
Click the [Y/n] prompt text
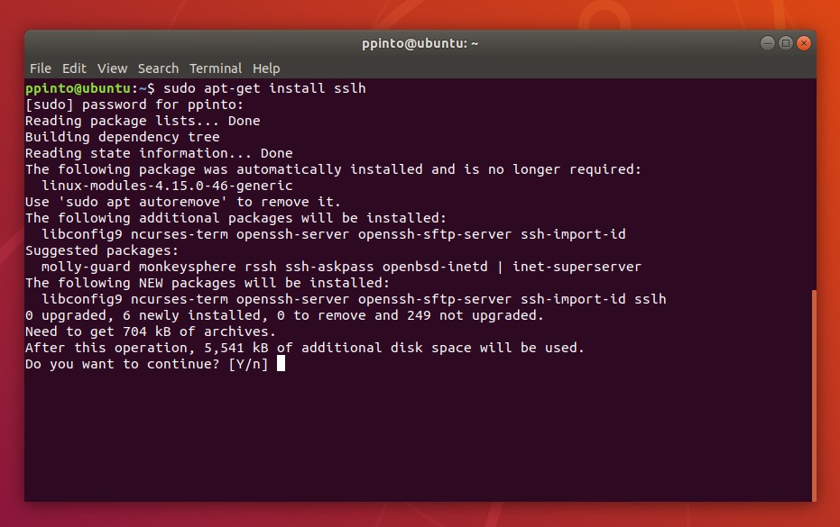tap(246, 364)
